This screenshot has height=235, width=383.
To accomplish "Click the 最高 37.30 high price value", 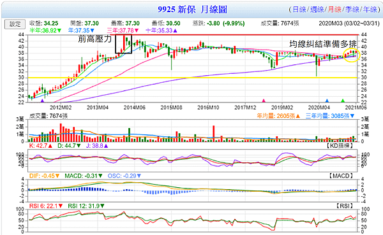I will pyautogui.click(x=125, y=24).
